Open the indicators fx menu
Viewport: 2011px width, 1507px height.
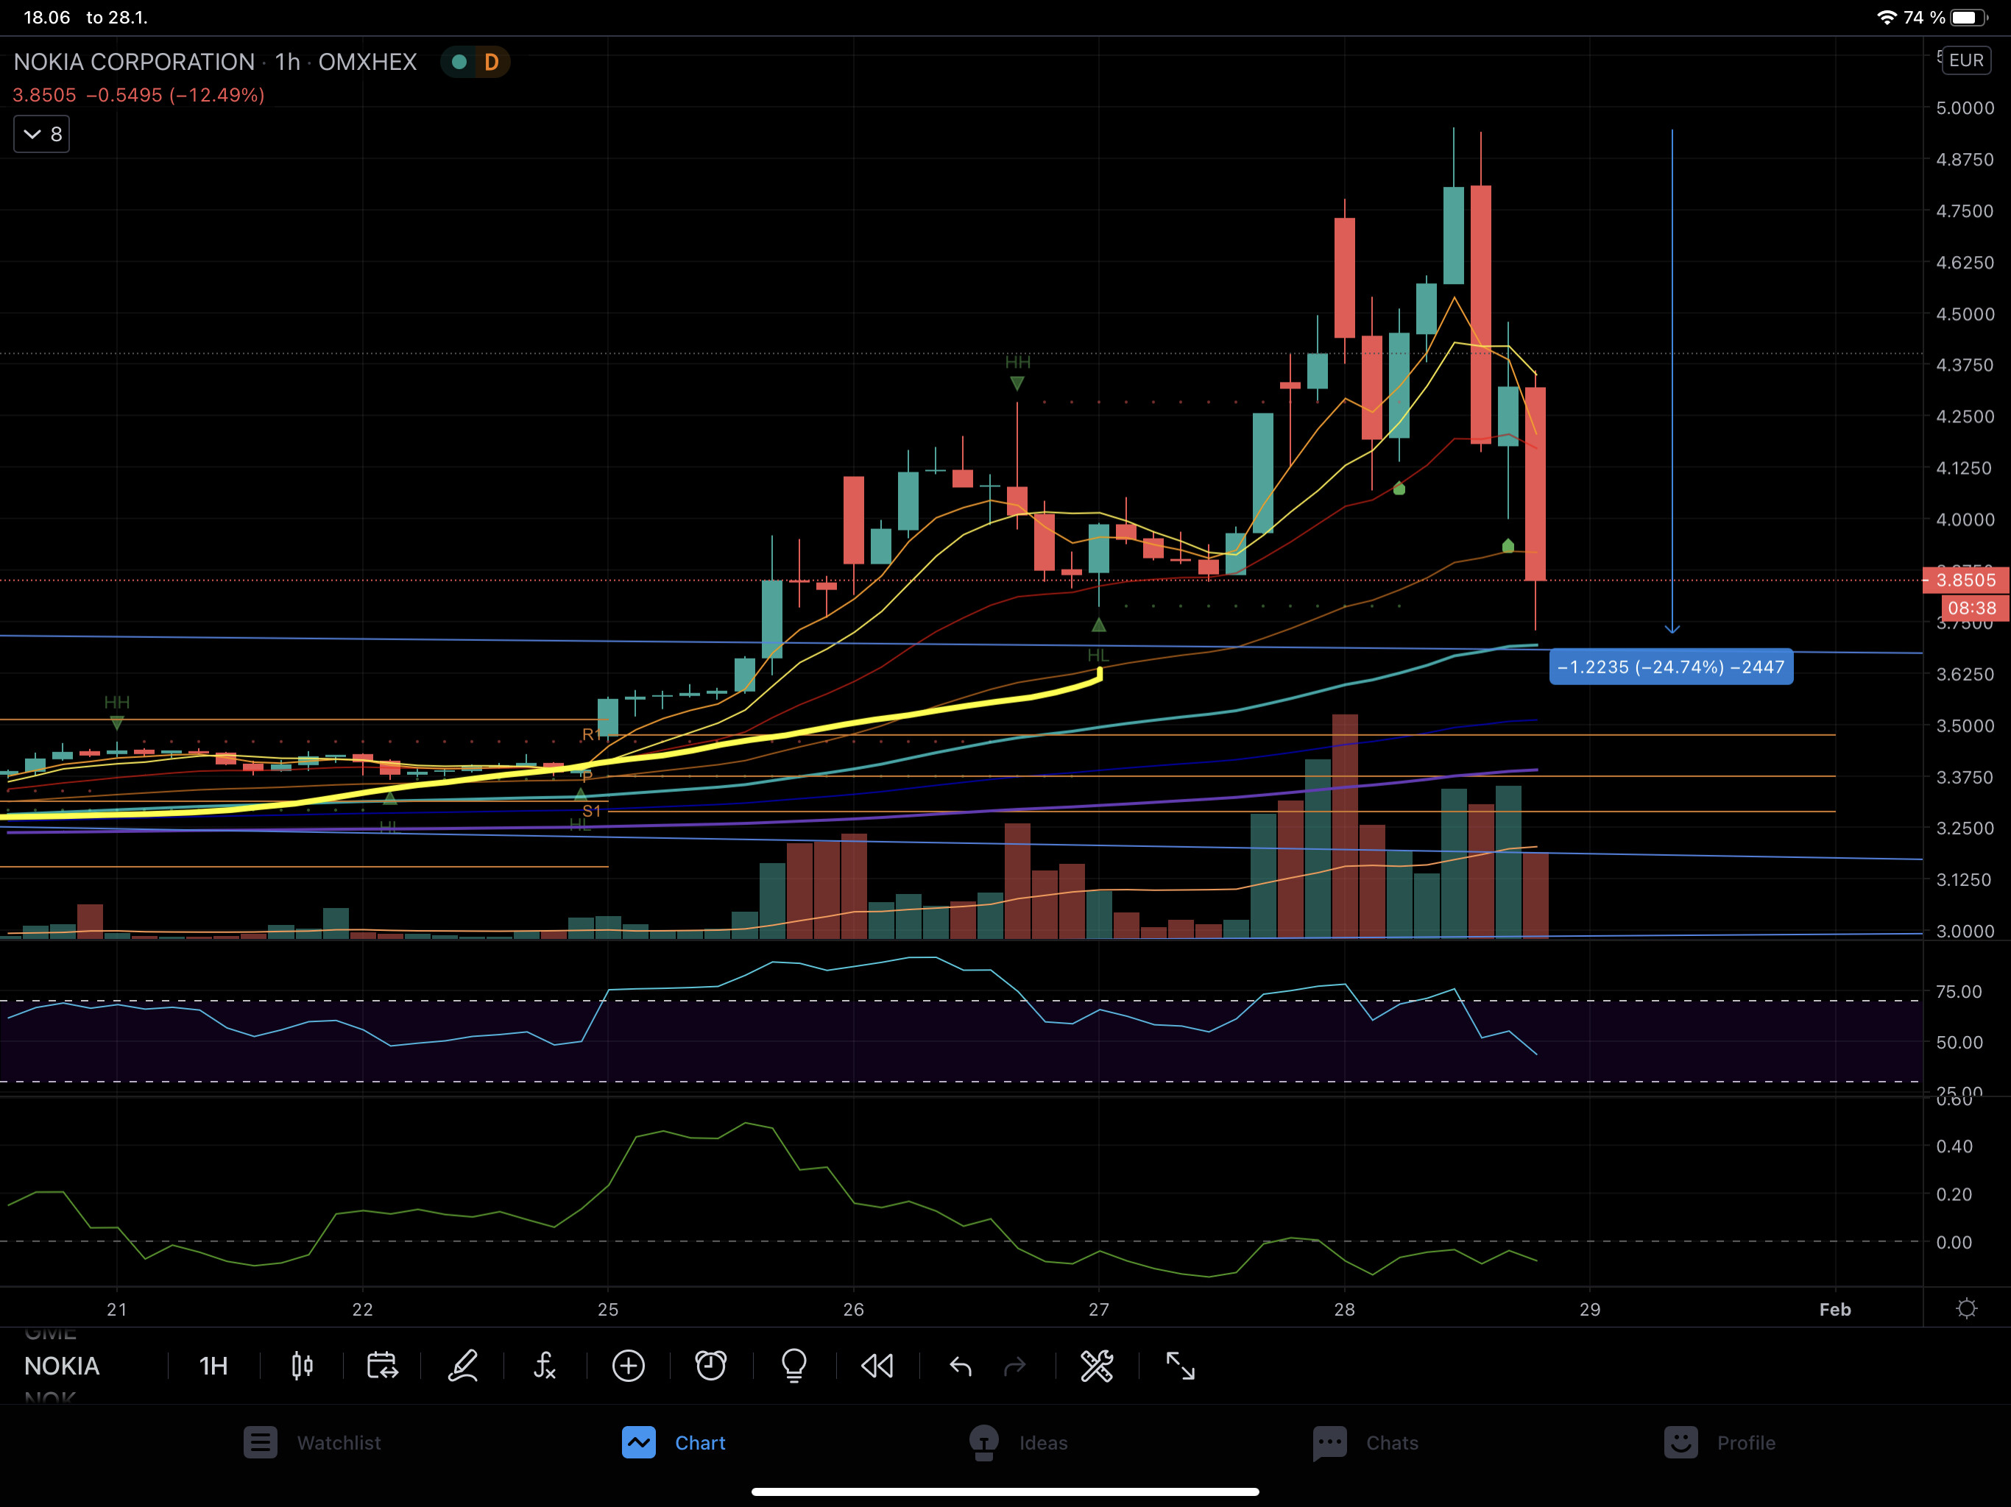click(x=545, y=1365)
